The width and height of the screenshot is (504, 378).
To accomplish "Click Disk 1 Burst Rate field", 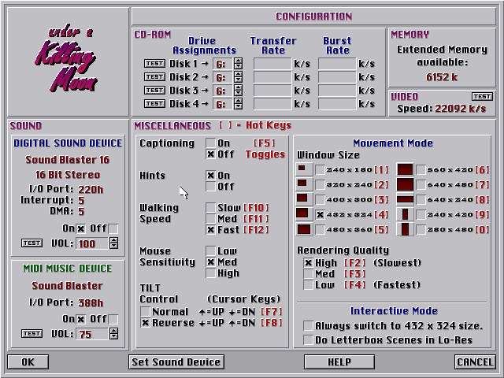I will tap(337, 64).
